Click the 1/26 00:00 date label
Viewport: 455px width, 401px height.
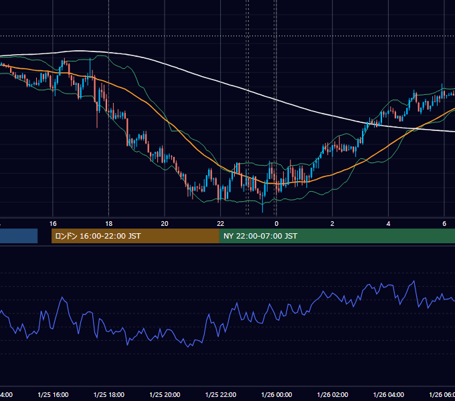(276, 395)
